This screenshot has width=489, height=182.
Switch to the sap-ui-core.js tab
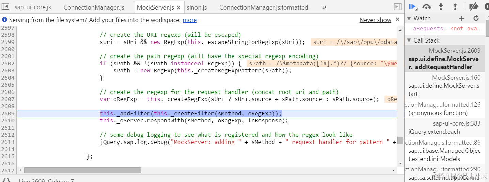click(33, 7)
